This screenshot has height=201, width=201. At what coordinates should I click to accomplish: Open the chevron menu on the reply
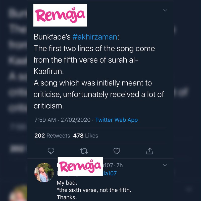click(x=165, y=165)
